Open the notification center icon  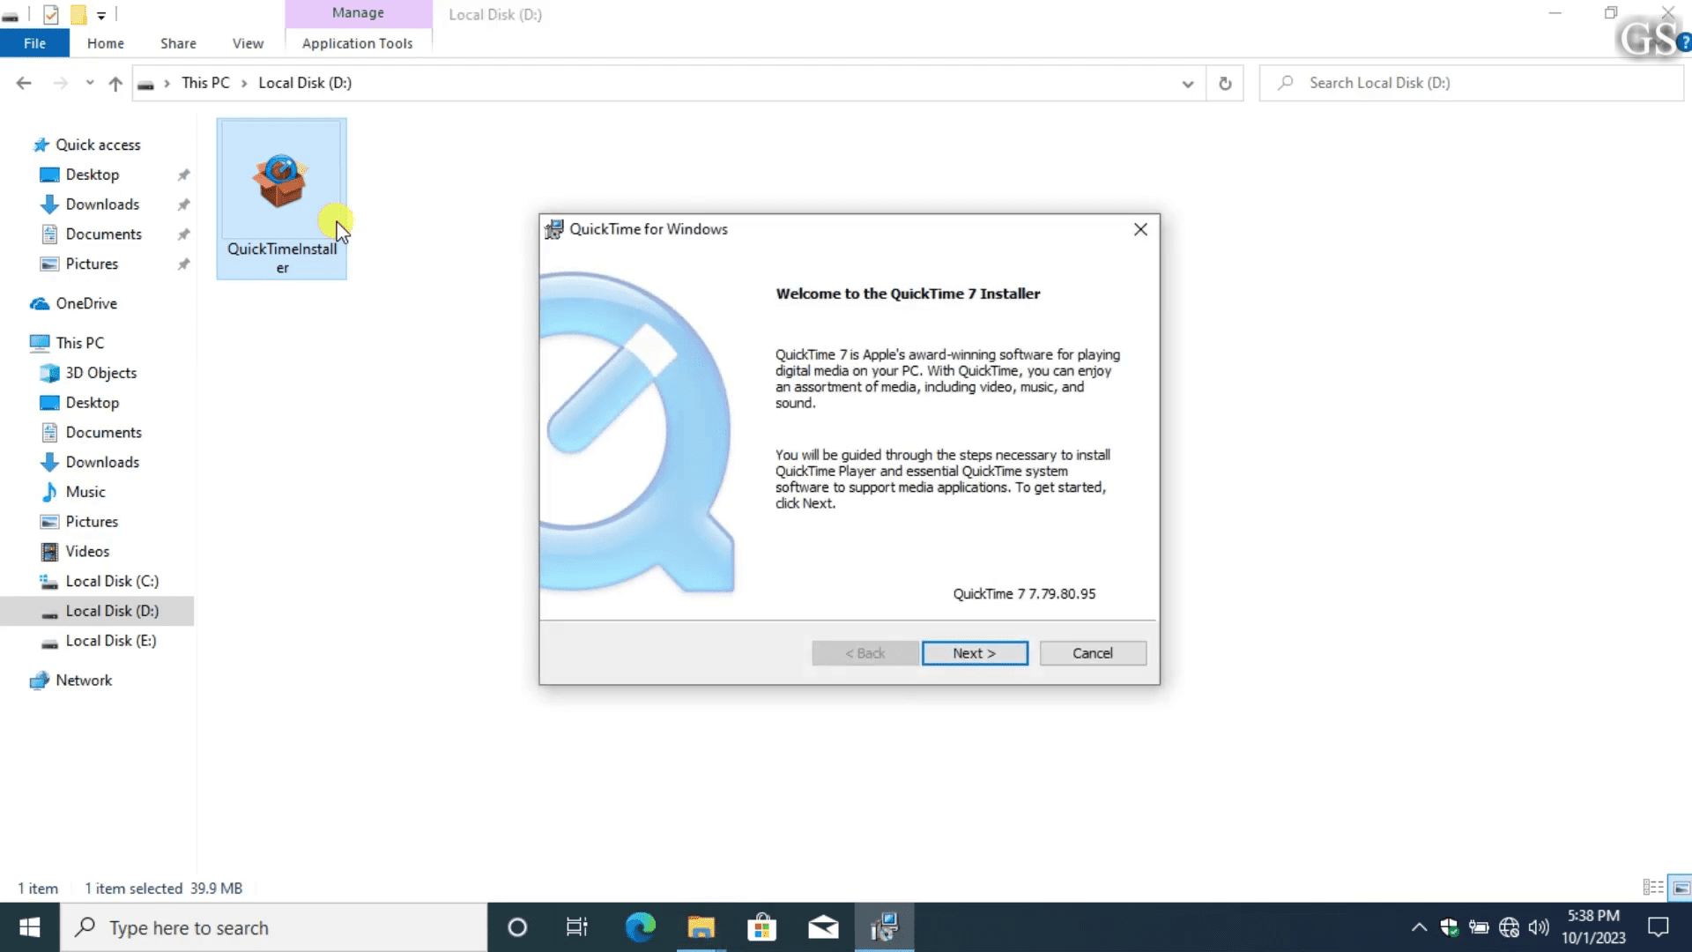click(x=1659, y=927)
